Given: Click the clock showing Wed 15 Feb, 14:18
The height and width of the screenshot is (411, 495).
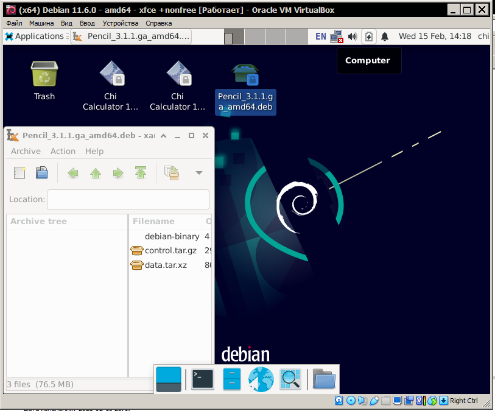Looking at the screenshot, I should pos(435,37).
